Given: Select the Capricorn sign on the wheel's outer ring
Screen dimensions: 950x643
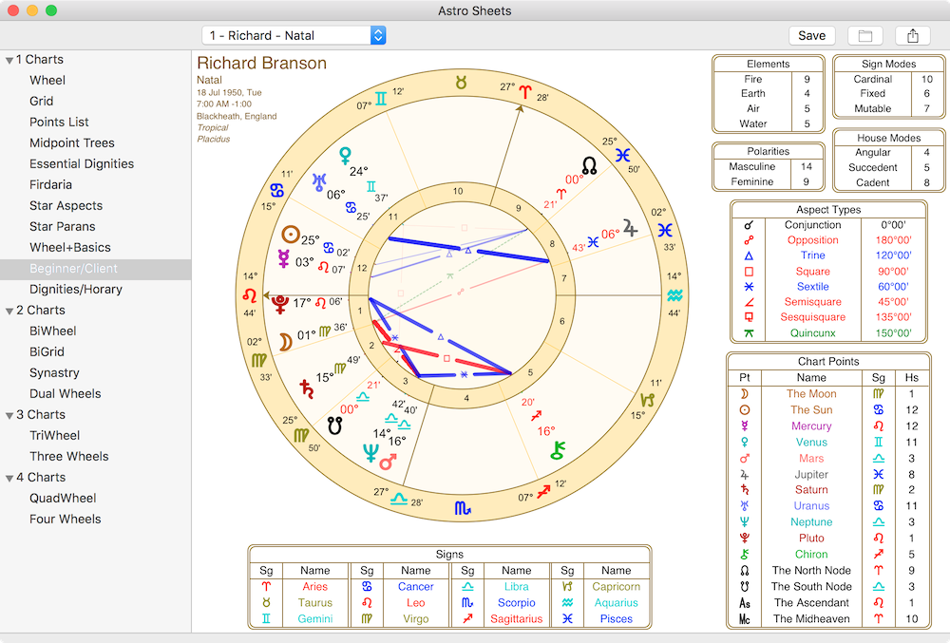Looking at the screenshot, I should (648, 400).
